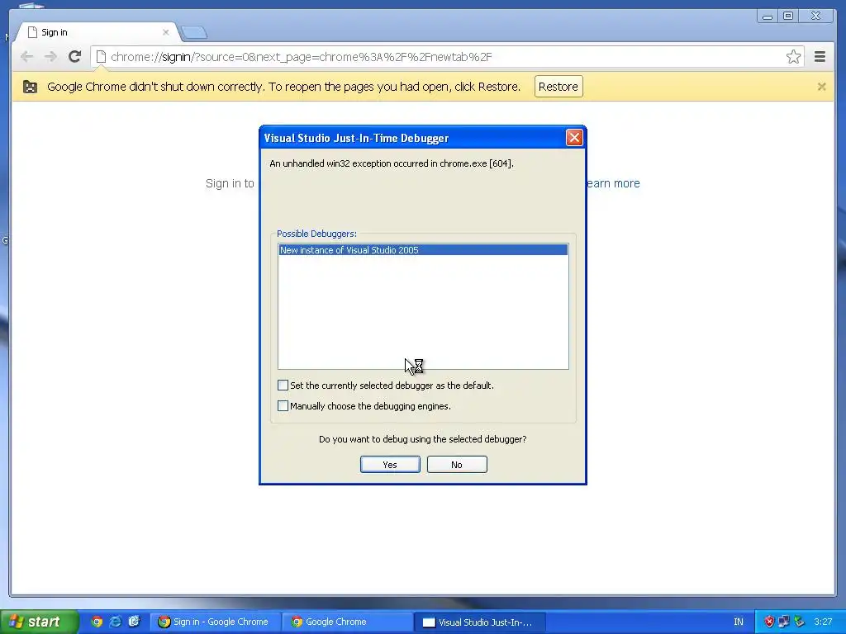
Task: Minimize the Chrome window
Action: click(x=768, y=17)
